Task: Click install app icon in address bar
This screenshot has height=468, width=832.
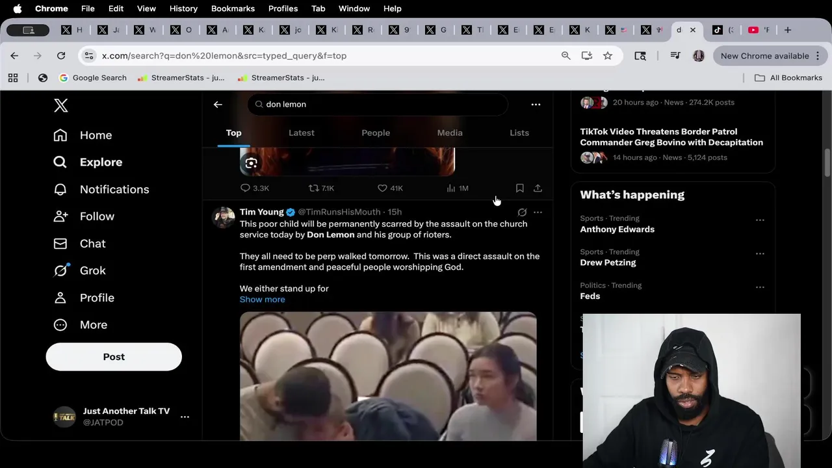Action: point(587,56)
